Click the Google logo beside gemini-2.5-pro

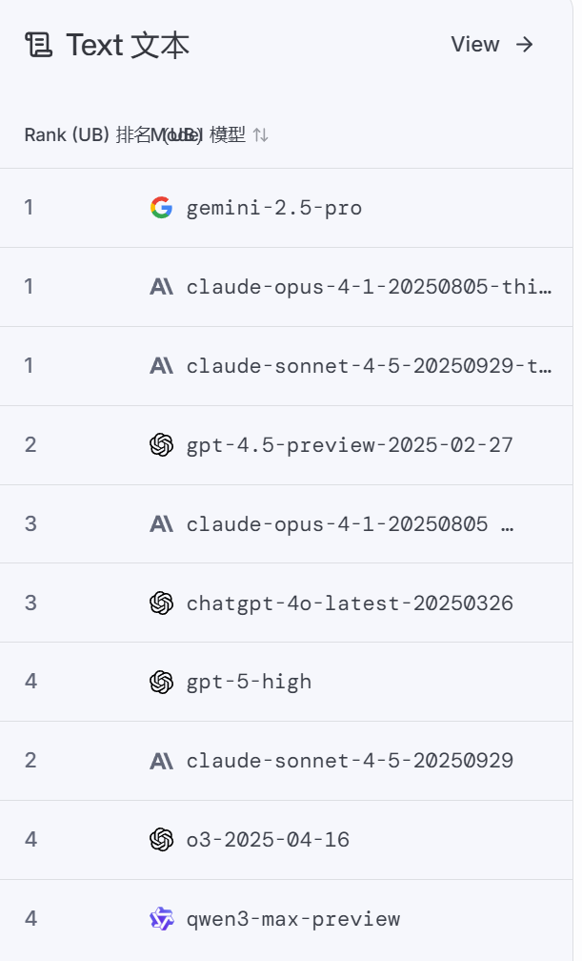[161, 207]
